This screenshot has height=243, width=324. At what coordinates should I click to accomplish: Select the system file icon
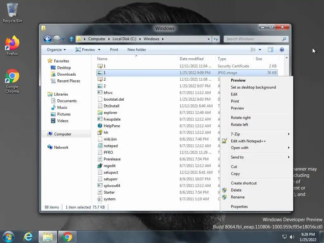tap(100, 199)
